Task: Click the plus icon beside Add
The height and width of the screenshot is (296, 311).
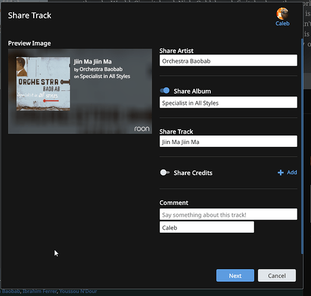Action: [280, 172]
